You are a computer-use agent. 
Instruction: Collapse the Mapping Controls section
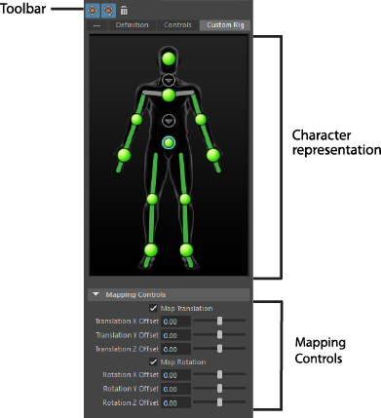[x=95, y=294]
